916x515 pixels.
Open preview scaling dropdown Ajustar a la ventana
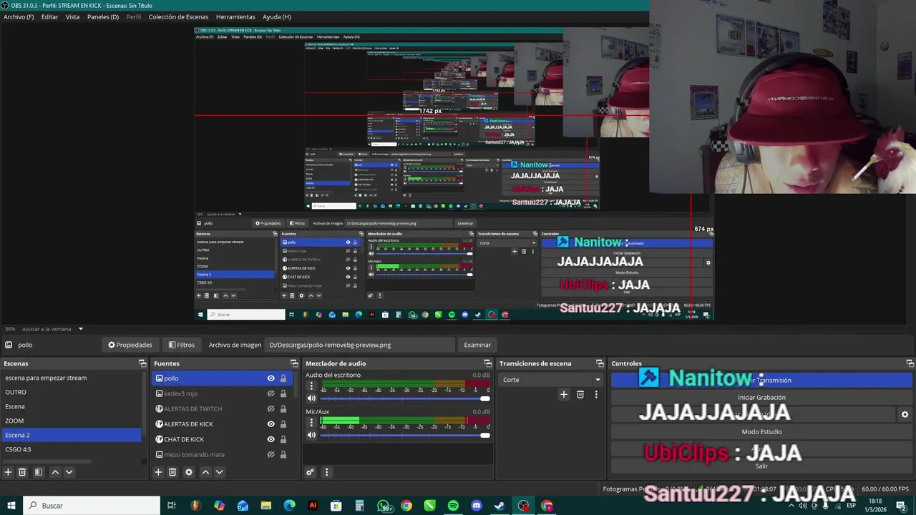click(x=53, y=329)
